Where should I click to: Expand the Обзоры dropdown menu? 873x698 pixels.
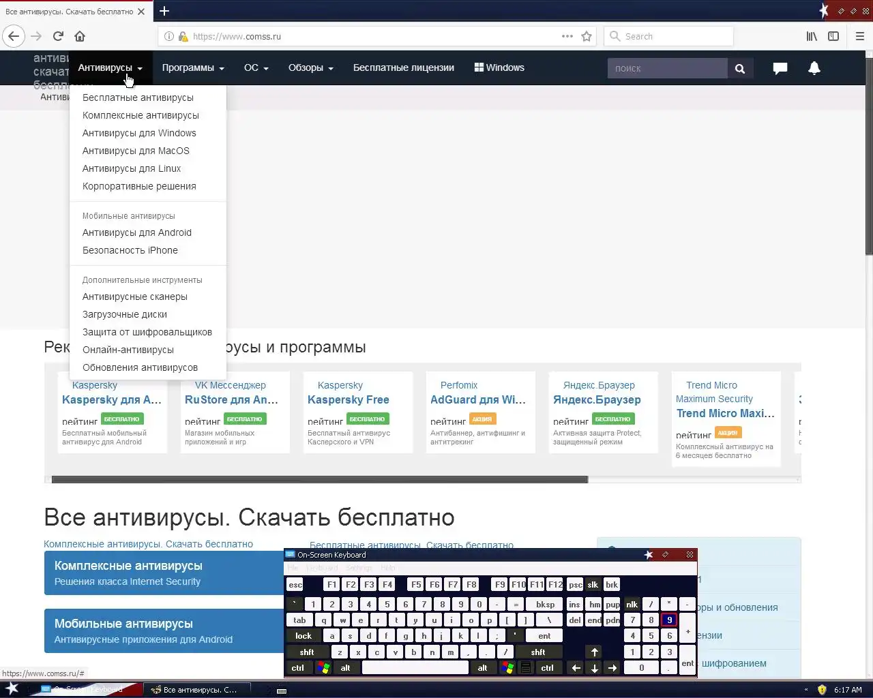(311, 67)
